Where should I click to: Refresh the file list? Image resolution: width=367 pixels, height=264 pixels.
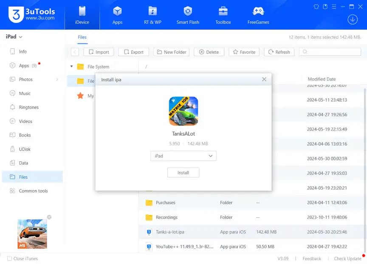[279, 52]
